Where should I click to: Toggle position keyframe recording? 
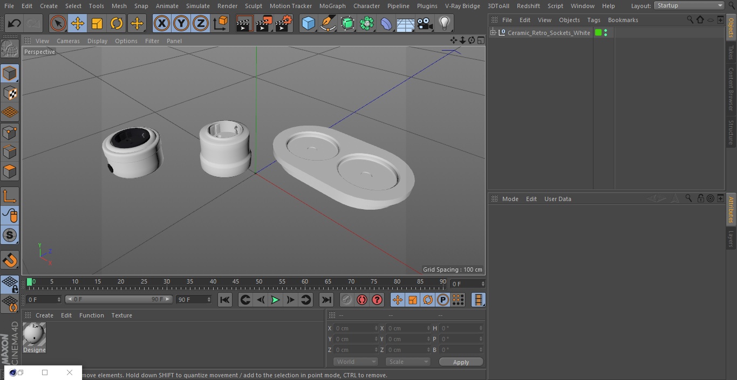pos(398,300)
